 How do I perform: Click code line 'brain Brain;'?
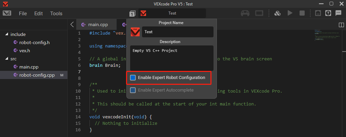pos(105,65)
